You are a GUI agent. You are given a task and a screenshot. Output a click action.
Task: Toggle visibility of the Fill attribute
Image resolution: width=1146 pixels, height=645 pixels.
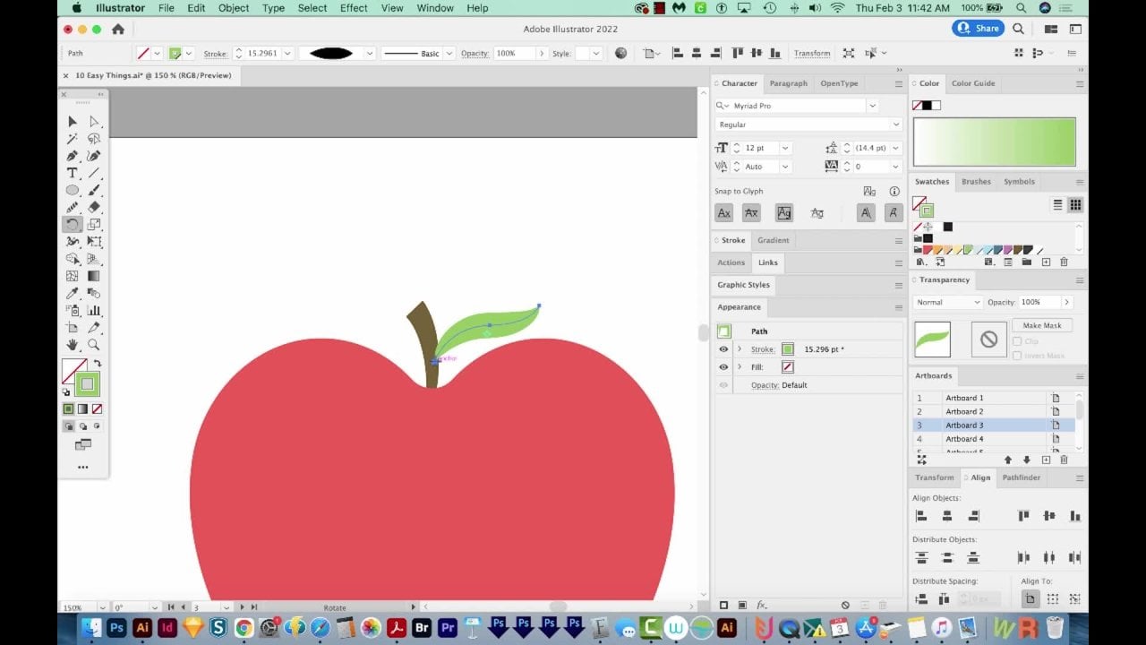coord(723,367)
